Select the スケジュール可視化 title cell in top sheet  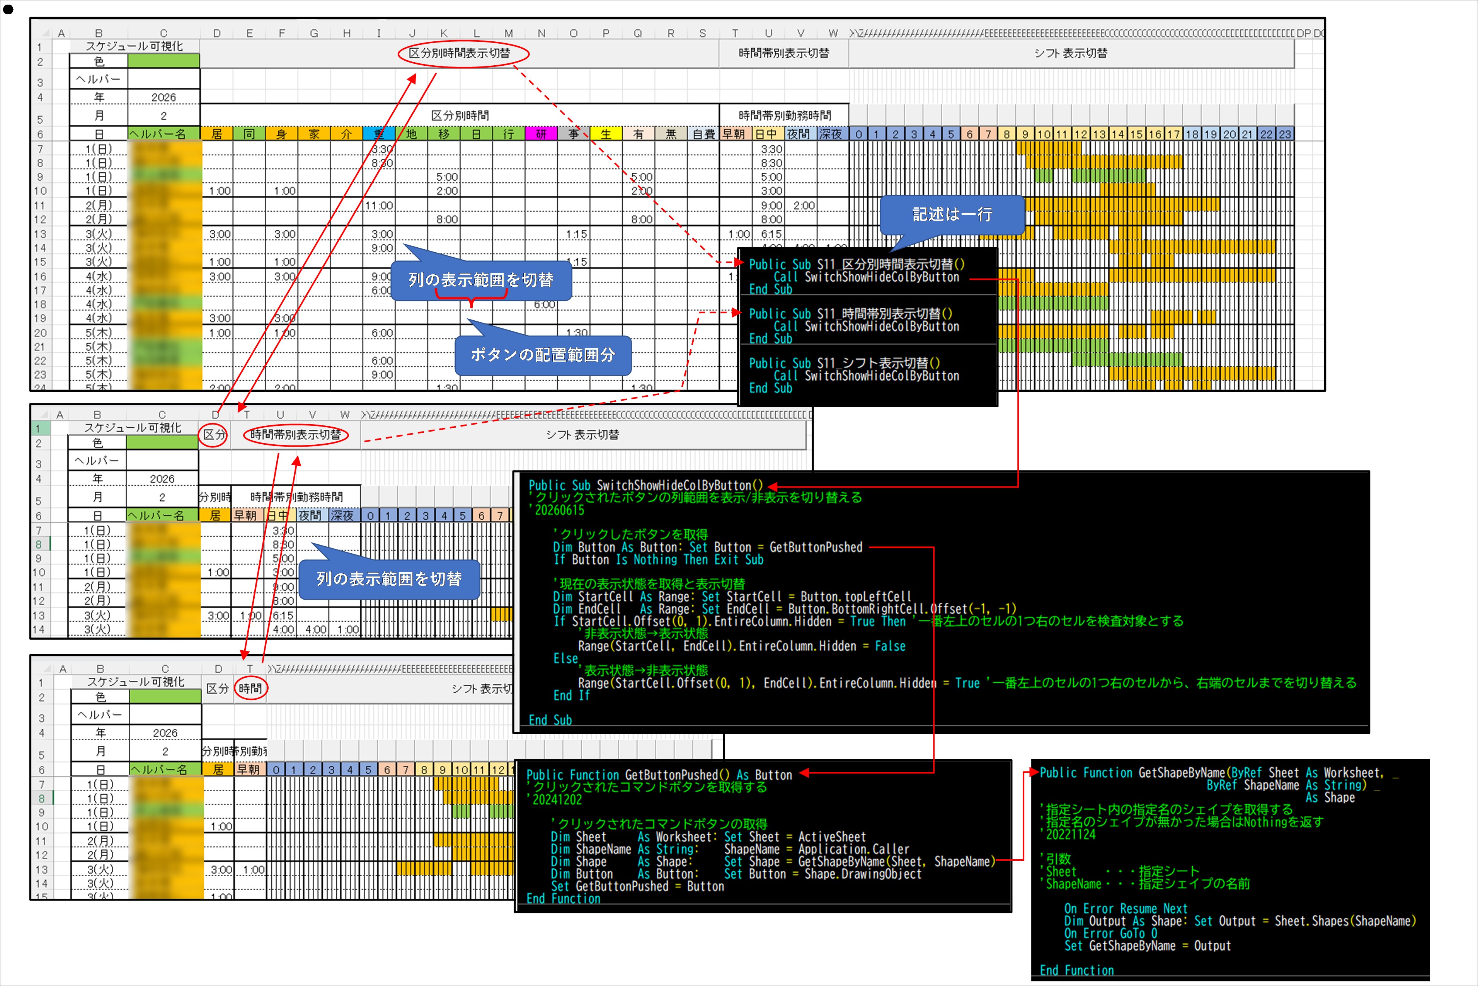(135, 46)
